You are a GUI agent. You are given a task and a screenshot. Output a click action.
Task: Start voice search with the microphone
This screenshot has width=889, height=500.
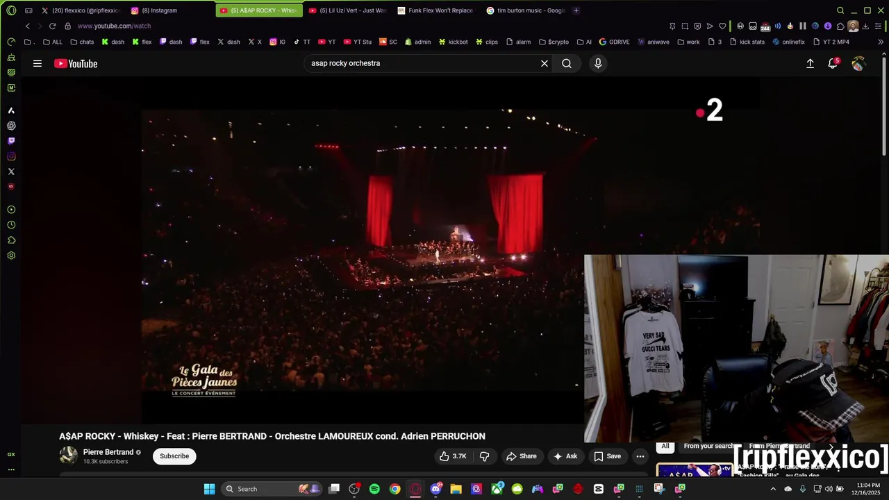(598, 63)
